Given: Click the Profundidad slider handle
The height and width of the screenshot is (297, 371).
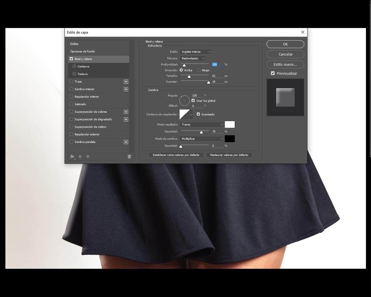Looking at the screenshot, I should click(184, 65).
